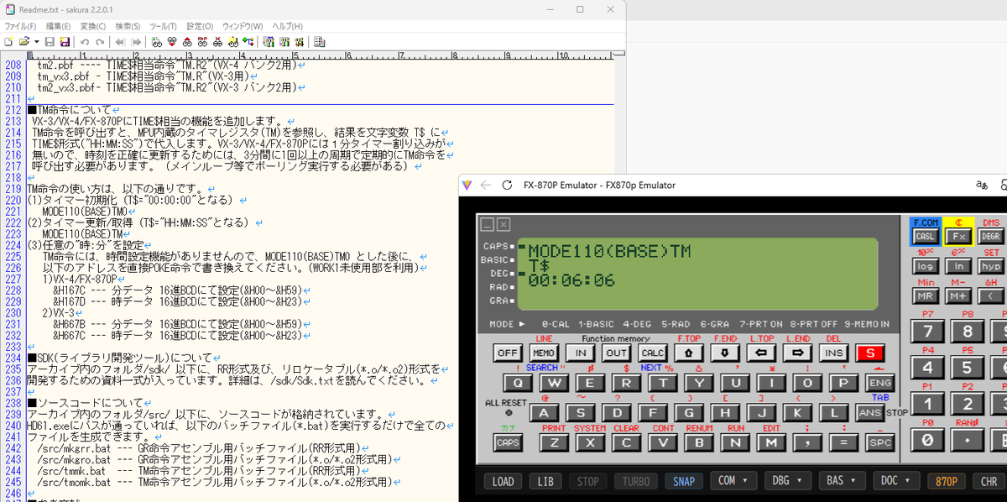Image resolution: width=1007 pixels, height=502 pixels.
Task: Create a new file in sakura toolbar
Action: pos(8,41)
